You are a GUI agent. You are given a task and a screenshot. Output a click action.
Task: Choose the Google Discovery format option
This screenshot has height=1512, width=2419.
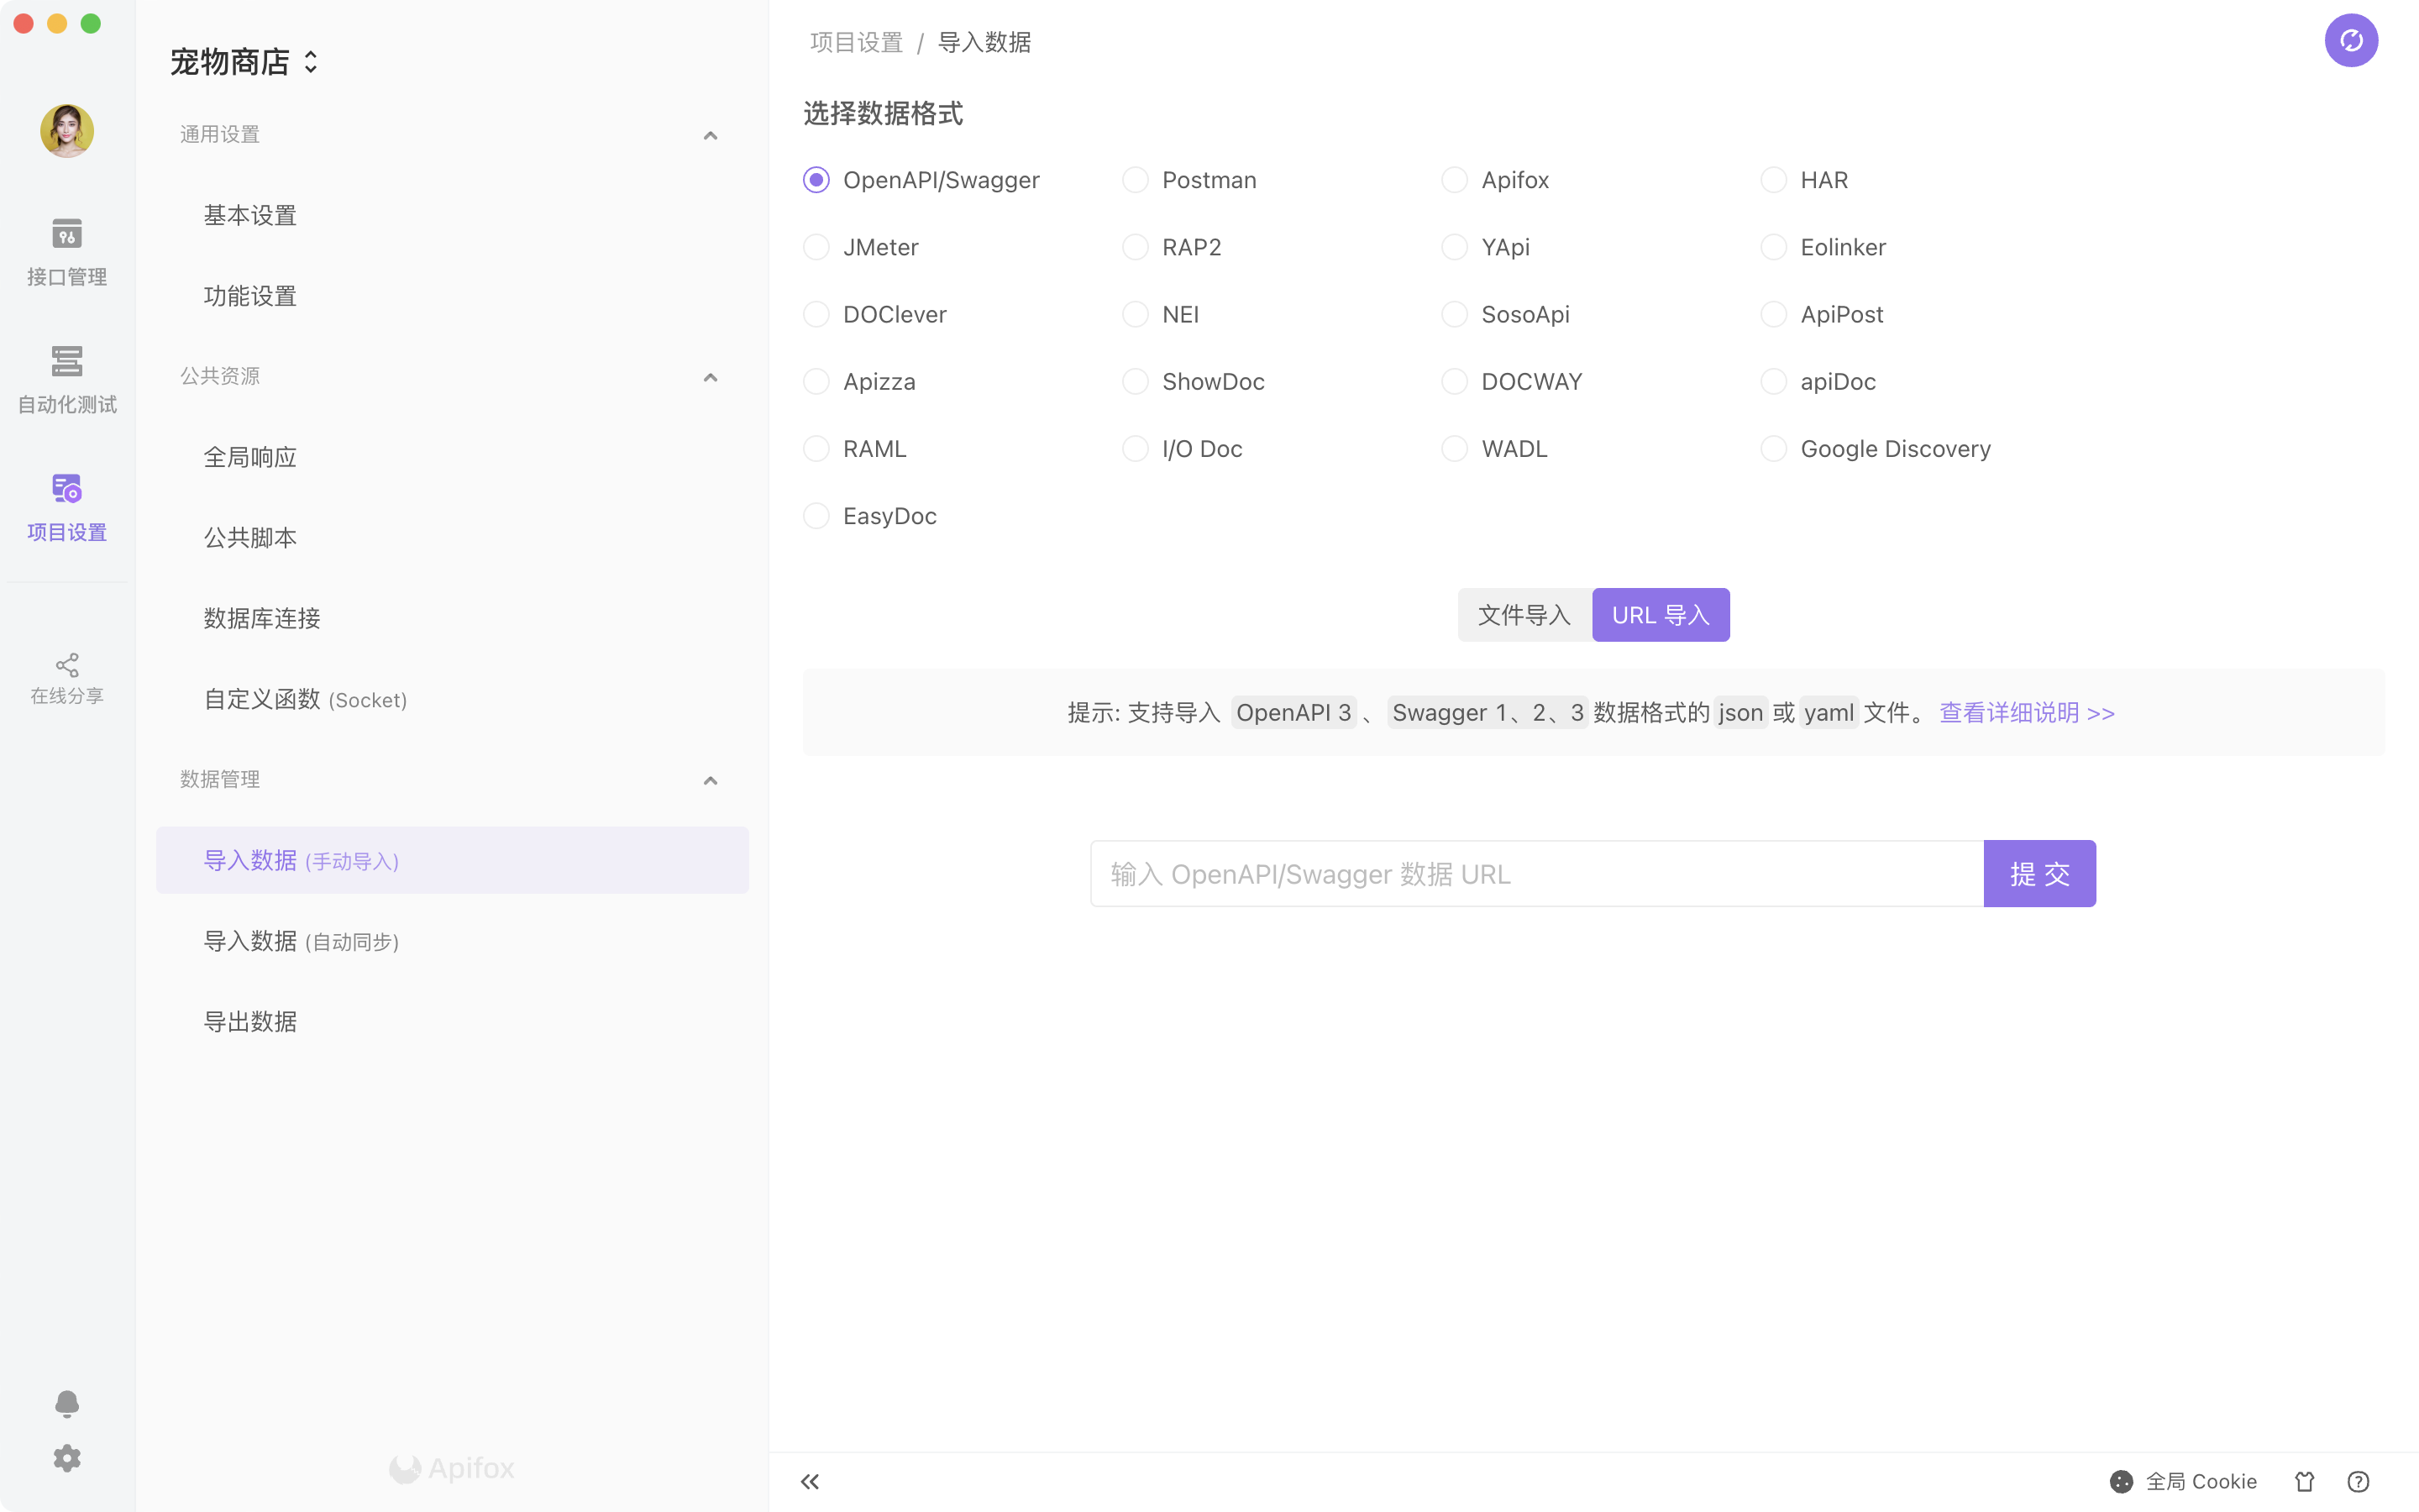pos(1773,449)
